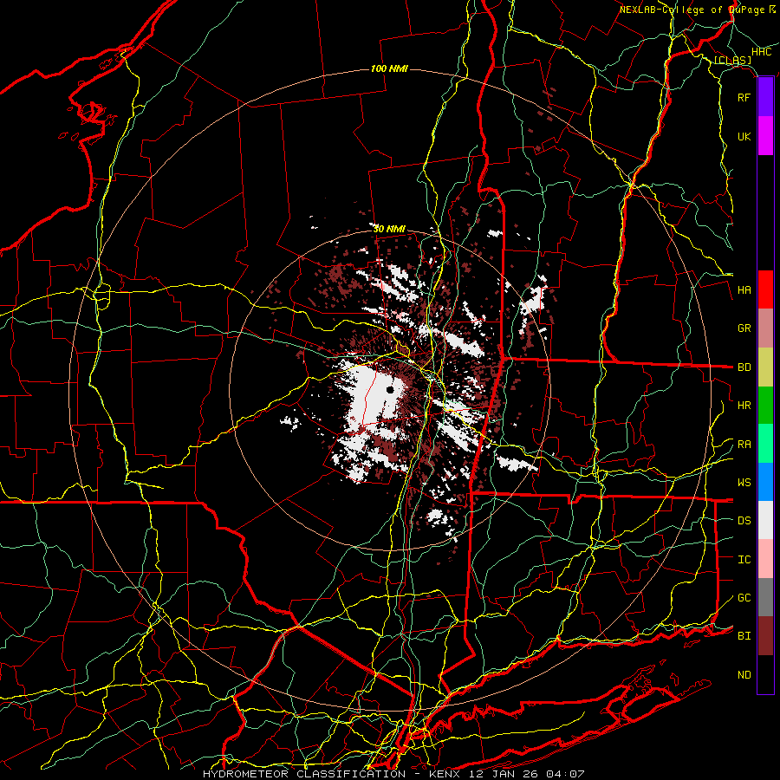780x780 pixels.
Task: Select the GC gray legend swatch
Action: tap(765, 597)
